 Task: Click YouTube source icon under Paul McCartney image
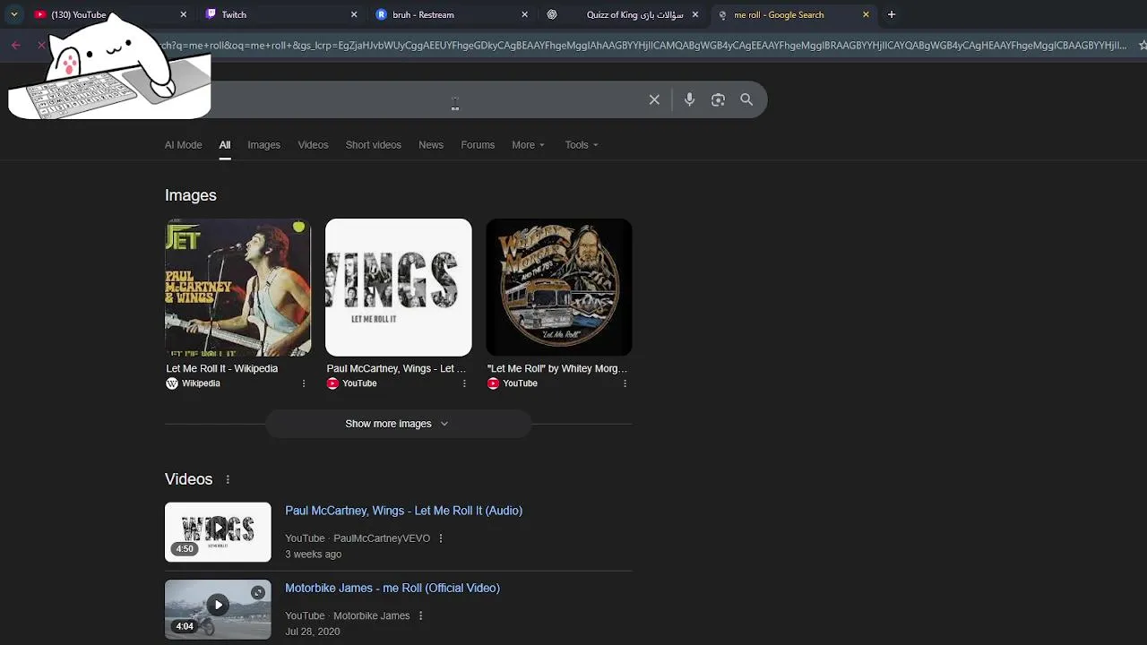point(332,383)
